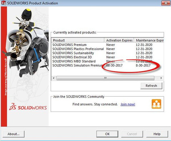Image resolution: width=171 pixels, height=141 pixels.
Task: Confirm with the OK button
Action: pos(107,134)
